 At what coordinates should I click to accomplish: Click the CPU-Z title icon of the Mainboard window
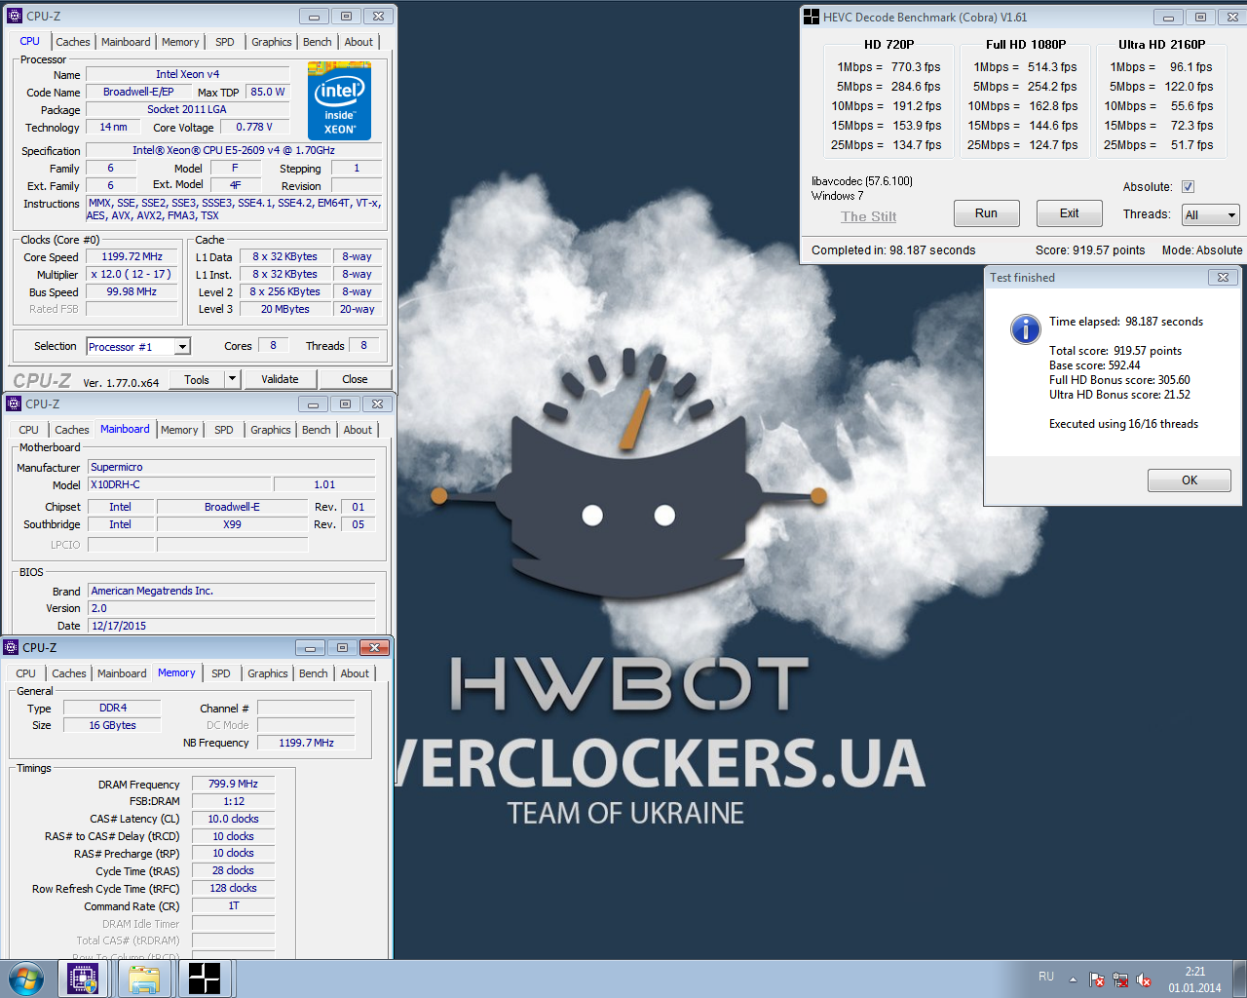point(14,403)
